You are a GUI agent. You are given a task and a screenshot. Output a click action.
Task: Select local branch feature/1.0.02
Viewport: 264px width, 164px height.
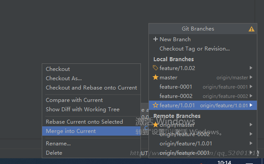[x=203, y=68]
